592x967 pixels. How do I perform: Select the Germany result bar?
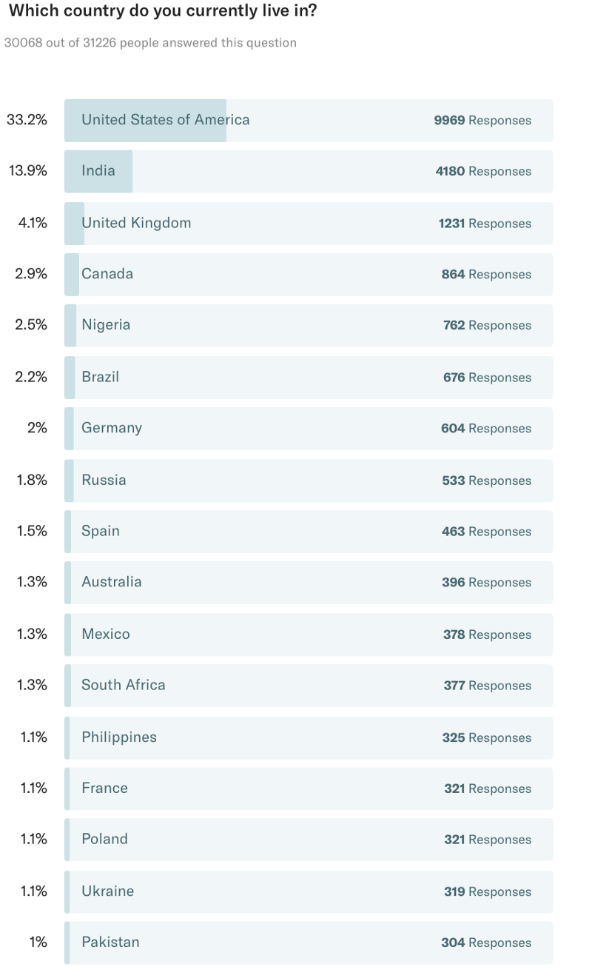(x=309, y=429)
